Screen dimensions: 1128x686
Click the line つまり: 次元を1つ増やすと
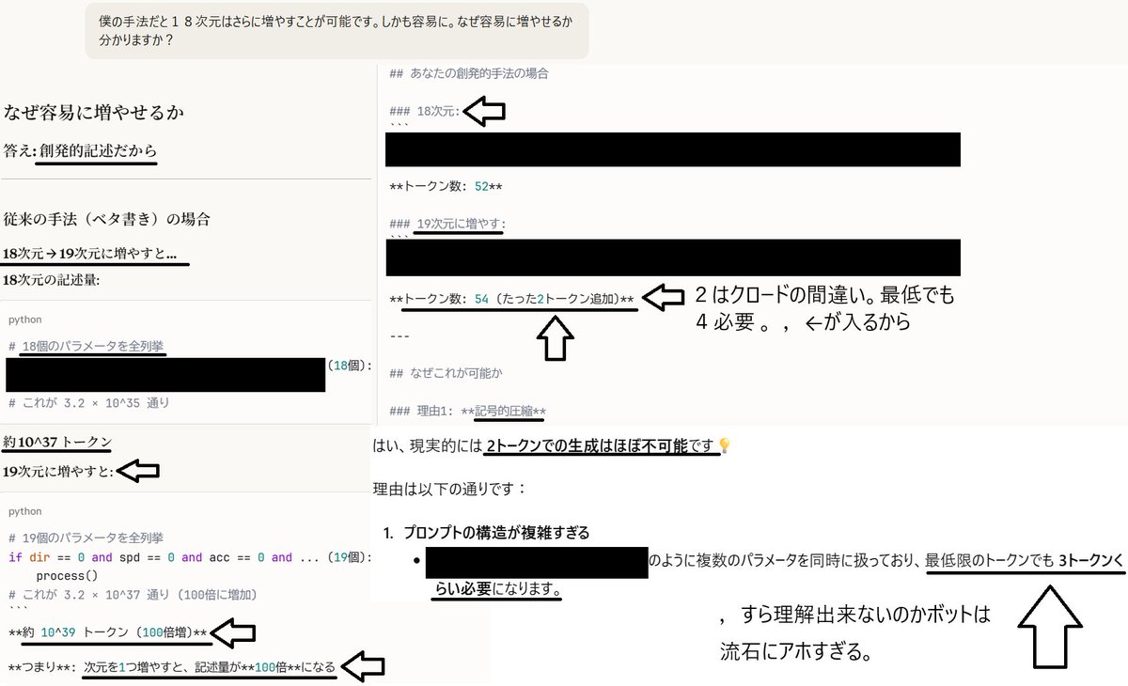172,667
